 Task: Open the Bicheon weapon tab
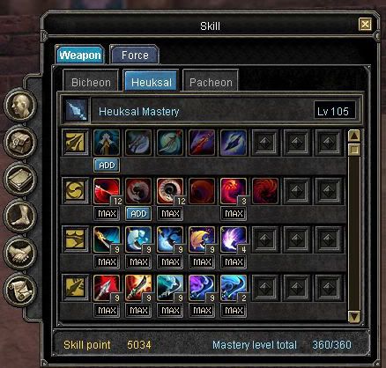coord(91,82)
